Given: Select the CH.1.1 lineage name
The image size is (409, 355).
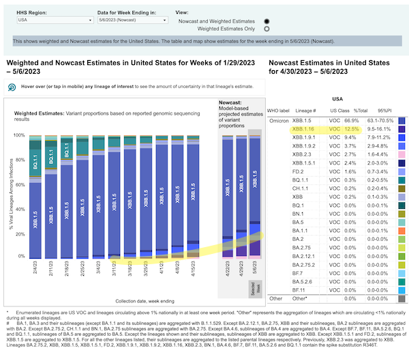Looking at the screenshot, I should [x=300, y=188].
